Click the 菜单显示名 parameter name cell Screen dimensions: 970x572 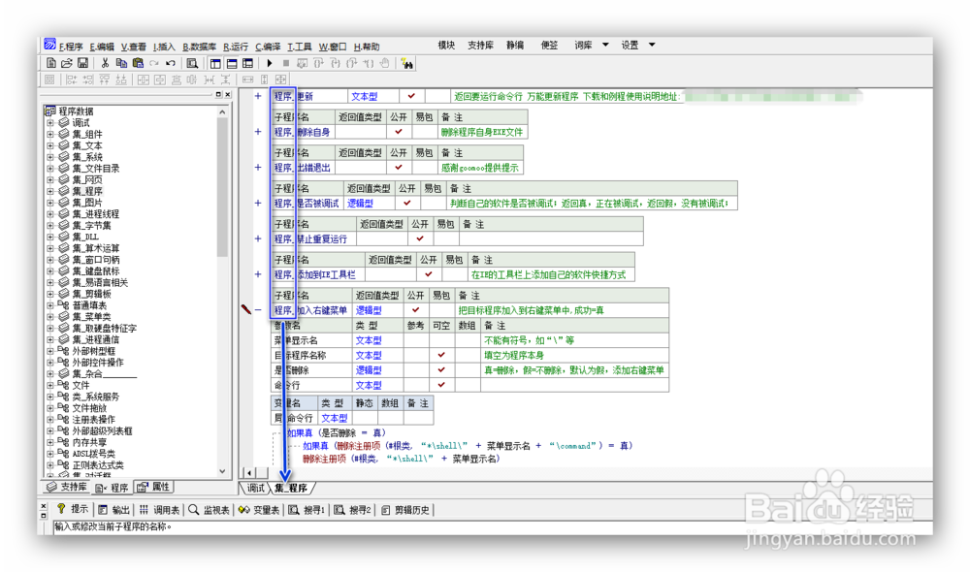point(311,340)
